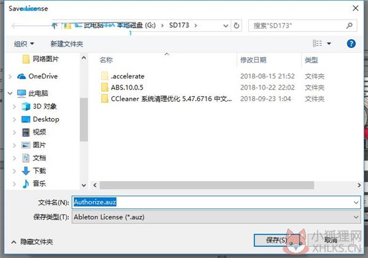Select the .accelerate folder
Screen dimensions: 368x258
(x=128, y=76)
